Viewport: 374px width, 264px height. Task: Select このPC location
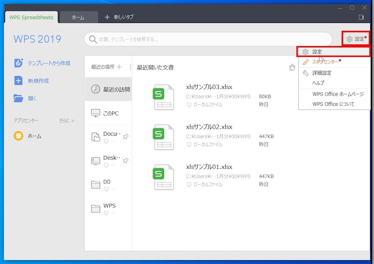tap(108, 113)
